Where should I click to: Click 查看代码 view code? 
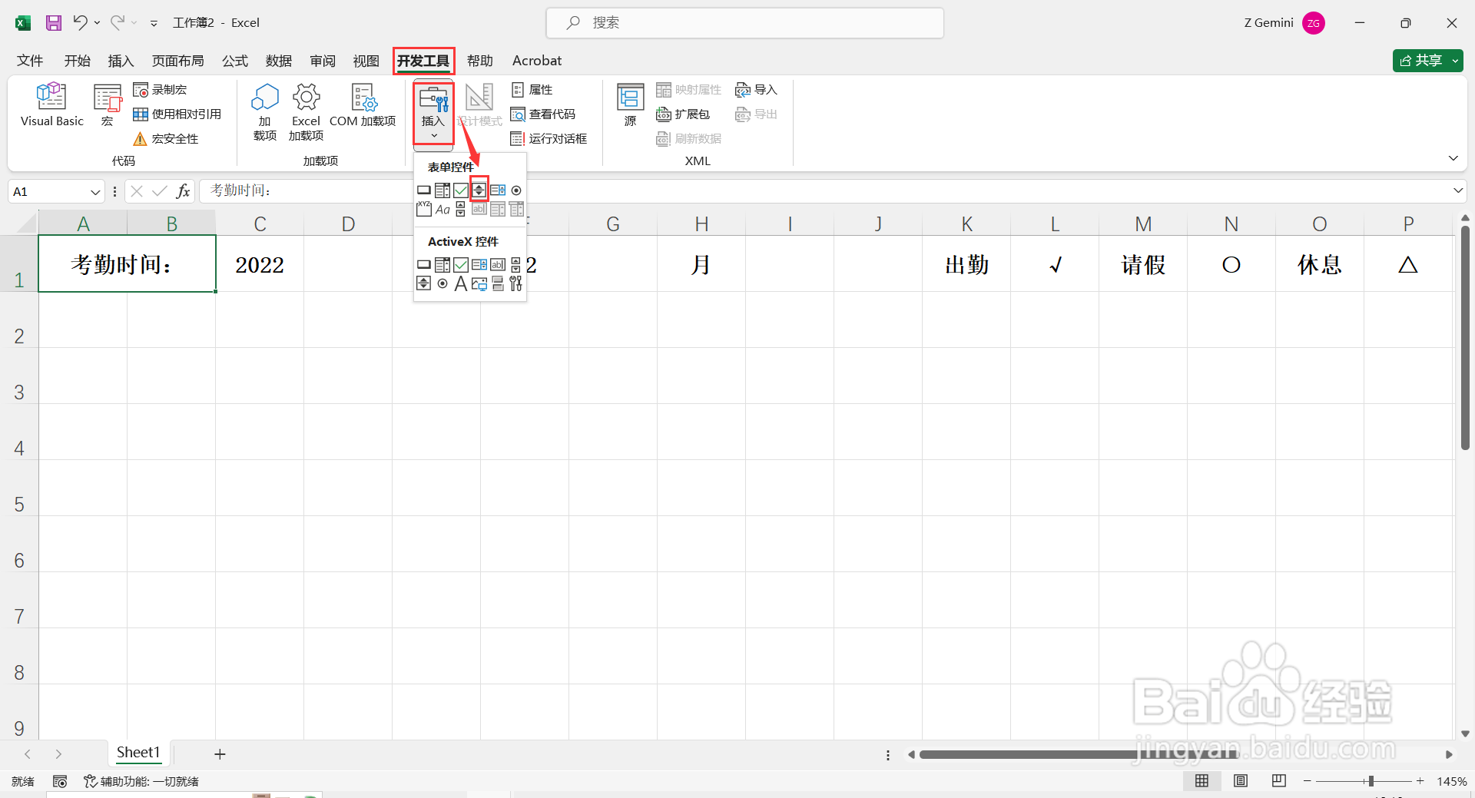[x=543, y=114]
